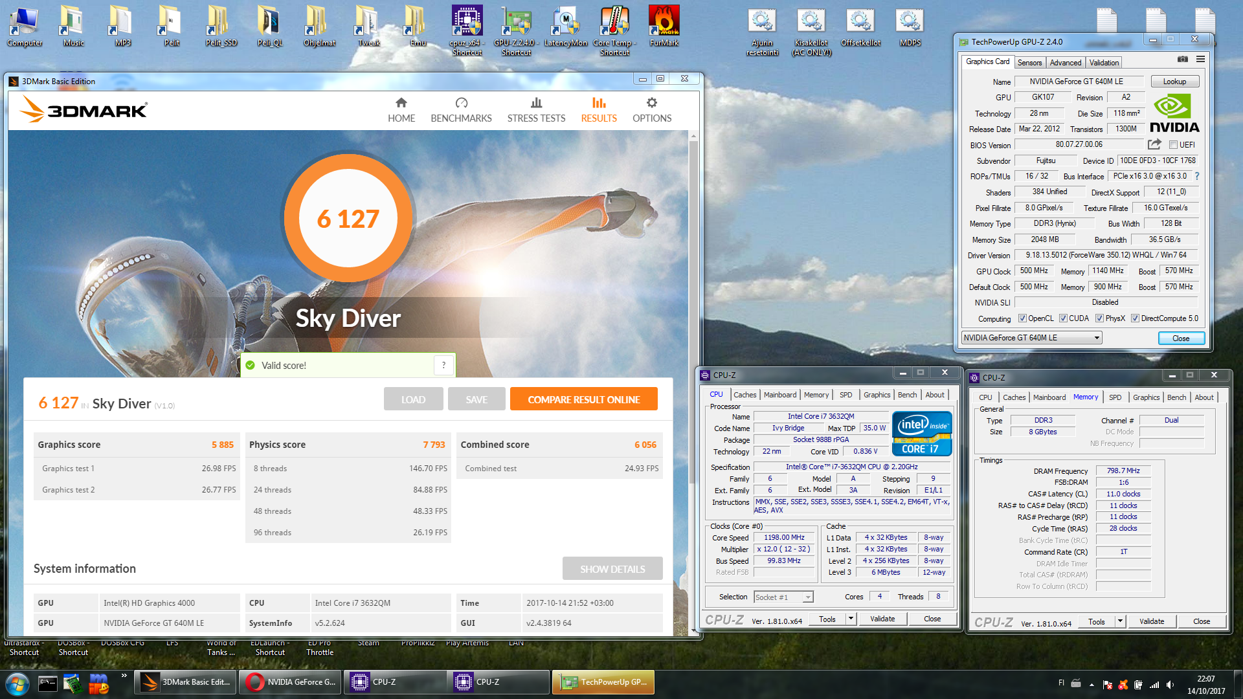This screenshot has height=699, width=1243.
Task: Click the Graphics score value 5 885
Action: 222,445
